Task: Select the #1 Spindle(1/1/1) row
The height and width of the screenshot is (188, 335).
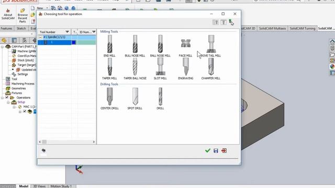Action: [x=67, y=37]
